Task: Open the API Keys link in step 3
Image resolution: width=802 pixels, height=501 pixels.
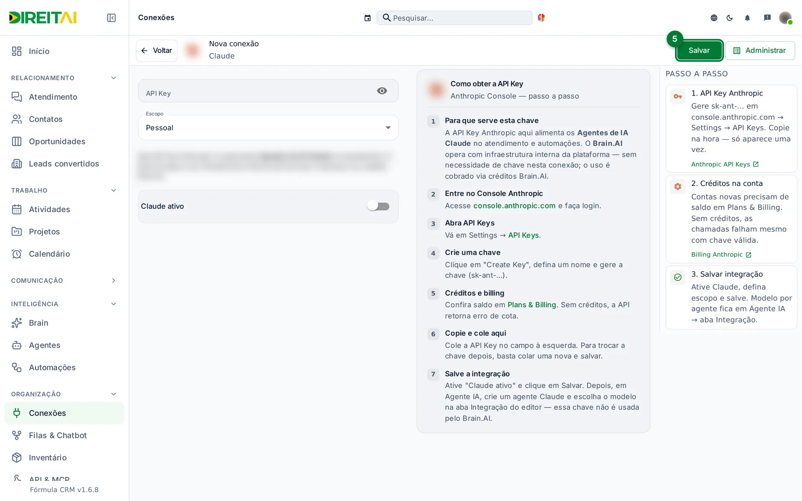Action: pos(523,235)
